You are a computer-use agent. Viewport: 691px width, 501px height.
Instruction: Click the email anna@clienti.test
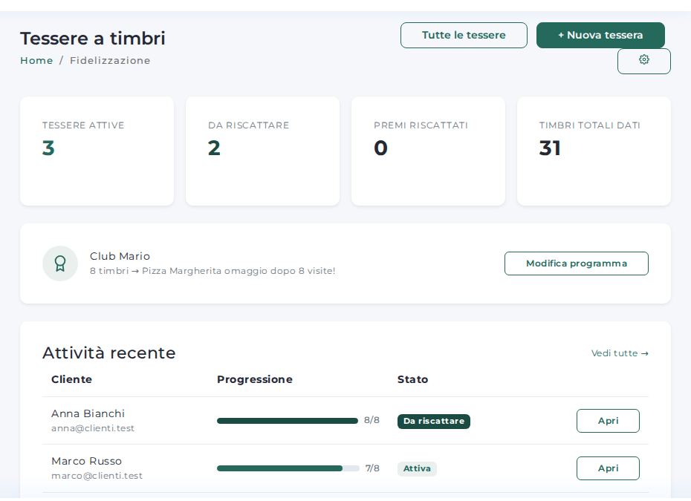pyautogui.click(x=93, y=428)
